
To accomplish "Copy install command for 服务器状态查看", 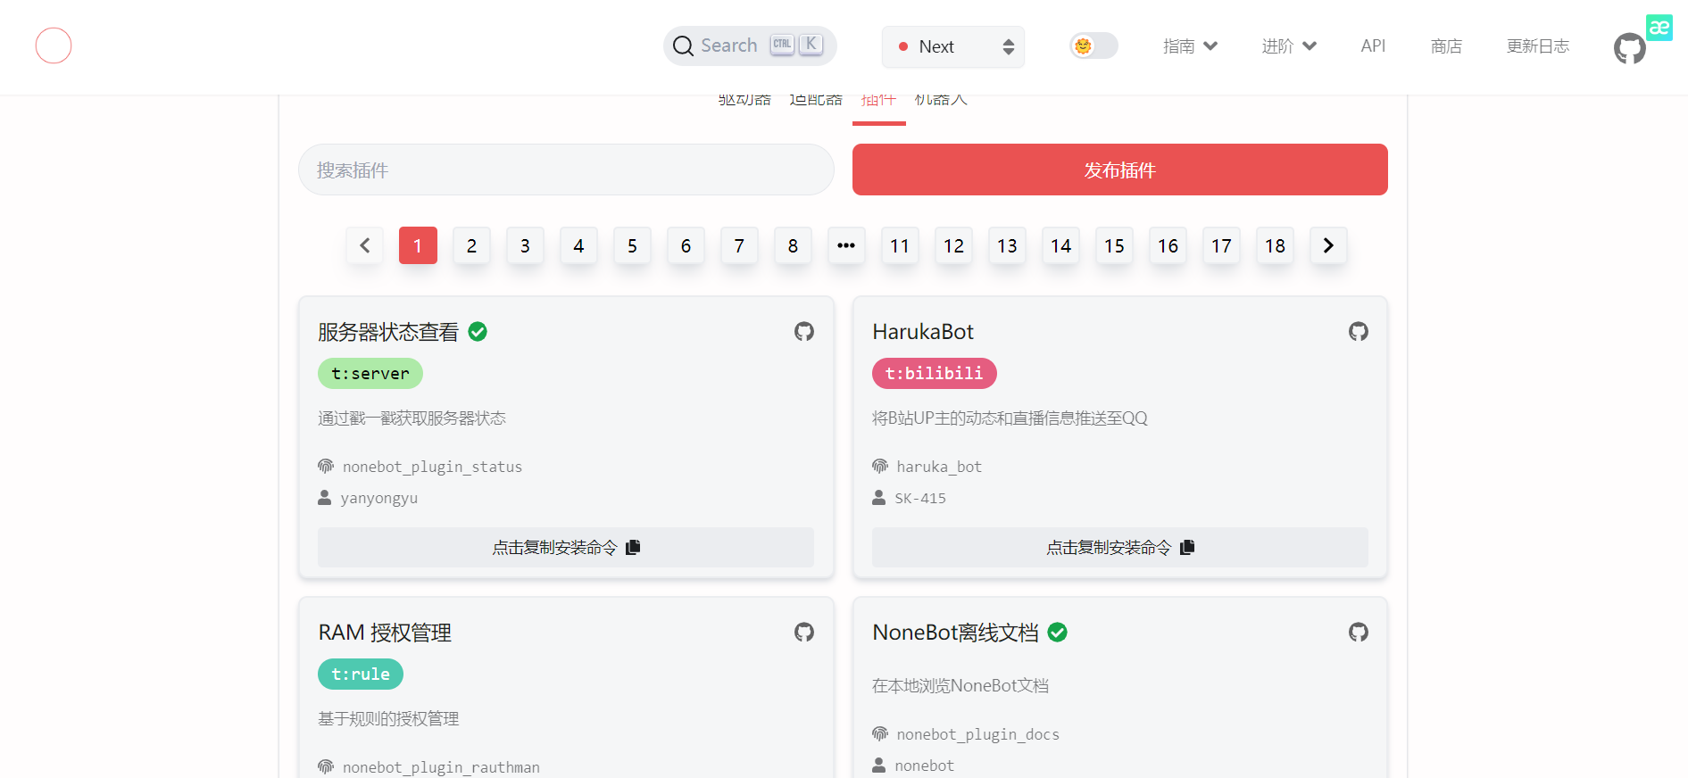I will (566, 547).
